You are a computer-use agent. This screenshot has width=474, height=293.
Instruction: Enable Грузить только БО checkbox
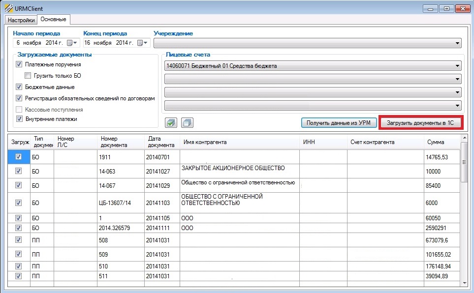click(28, 76)
